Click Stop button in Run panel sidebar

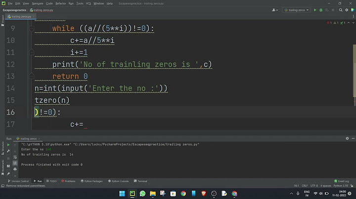(8, 158)
